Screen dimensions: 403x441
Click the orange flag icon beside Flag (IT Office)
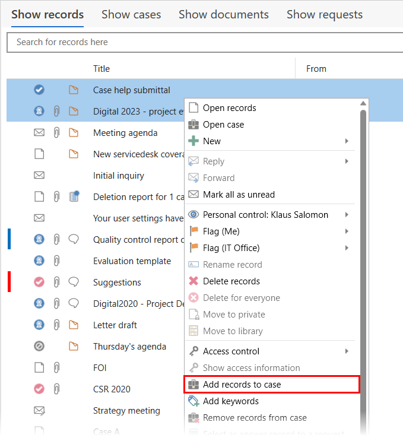pyautogui.click(x=193, y=248)
